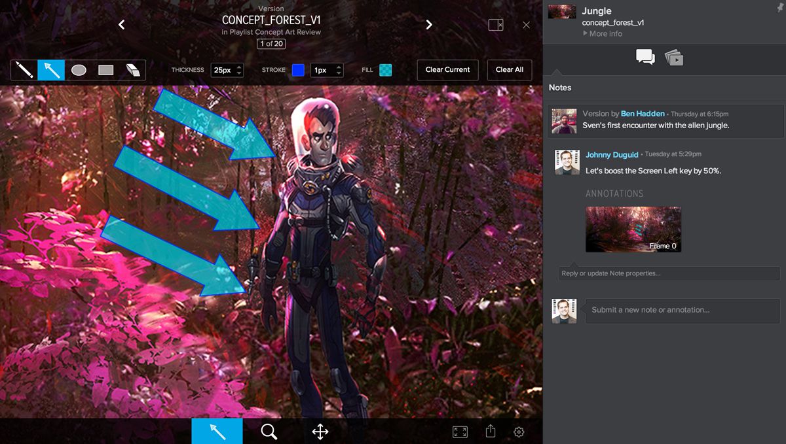
Task: Click Johnny Duguid's avatar beside his note
Action: tap(567, 162)
